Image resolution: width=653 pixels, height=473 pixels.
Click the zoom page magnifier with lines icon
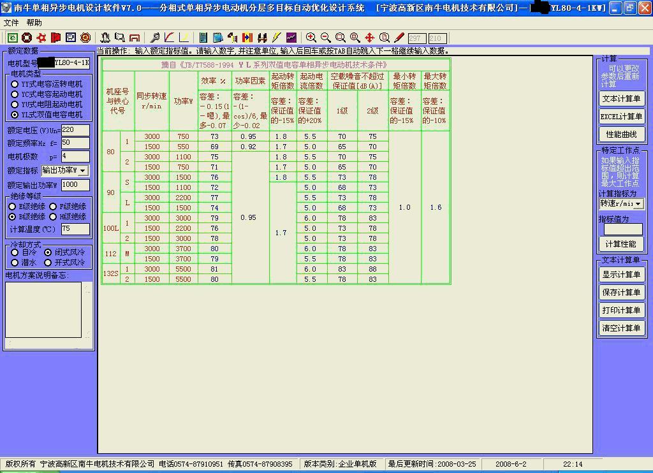pyautogui.click(x=355, y=38)
